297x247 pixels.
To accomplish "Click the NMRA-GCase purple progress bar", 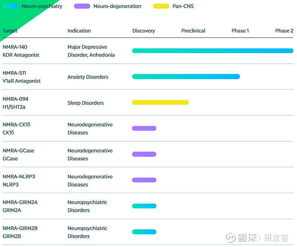I will (144, 154).
